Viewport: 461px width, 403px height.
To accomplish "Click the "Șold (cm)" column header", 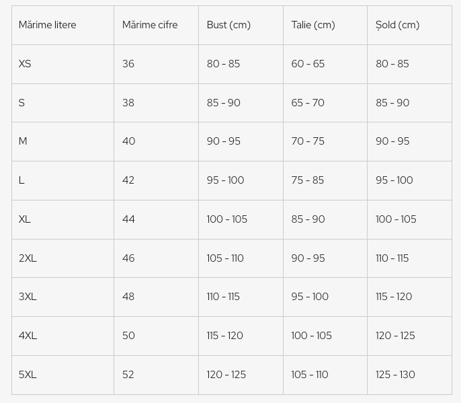I will coord(397,25).
